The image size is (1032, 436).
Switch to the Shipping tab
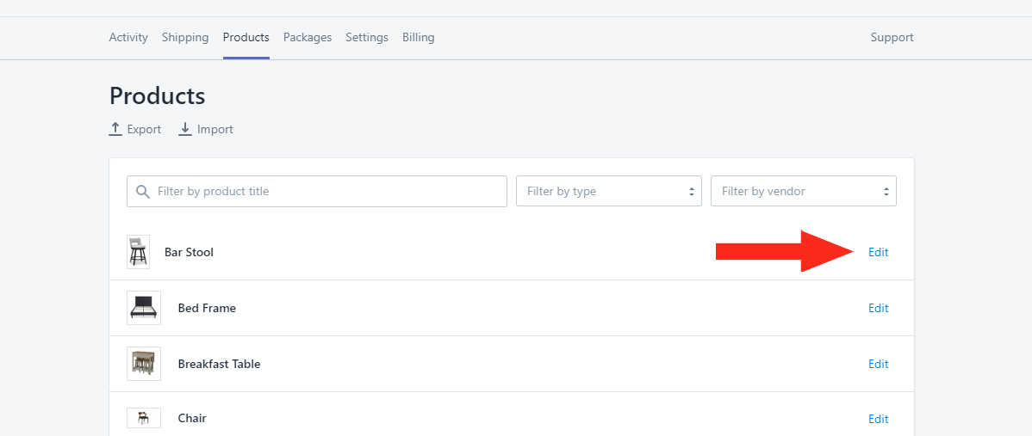pos(185,38)
